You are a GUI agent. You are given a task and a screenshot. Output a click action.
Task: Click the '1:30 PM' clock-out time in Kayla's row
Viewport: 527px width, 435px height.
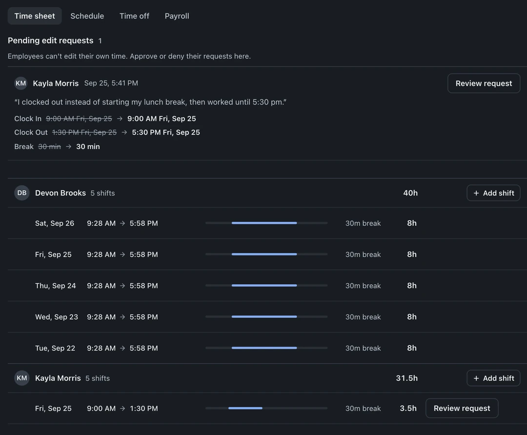144,409
